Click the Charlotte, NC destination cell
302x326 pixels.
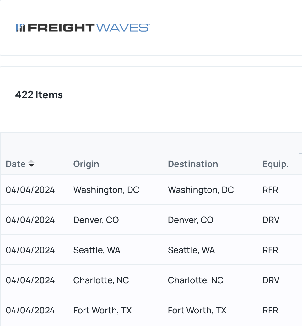point(196,280)
